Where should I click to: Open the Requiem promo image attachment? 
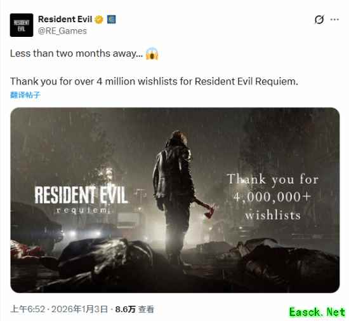tap(175, 200)
